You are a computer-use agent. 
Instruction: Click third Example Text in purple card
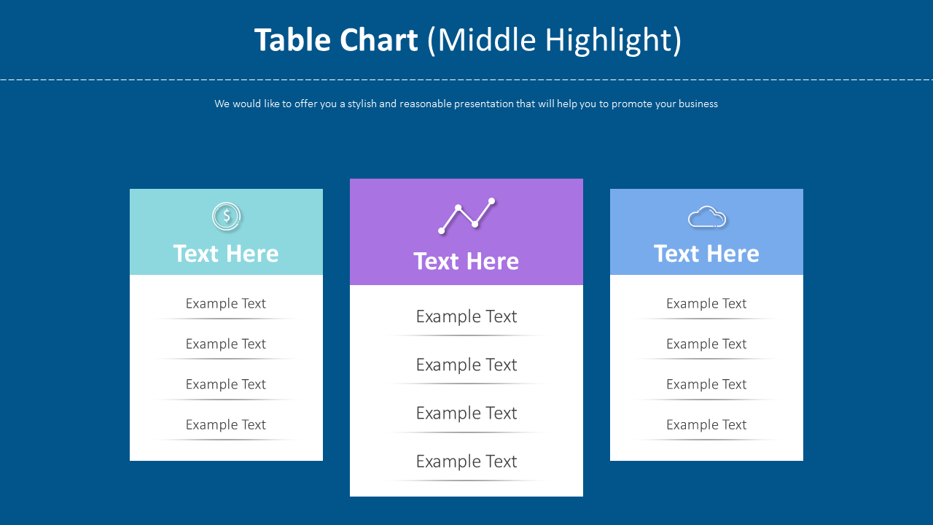pos(466,413)
